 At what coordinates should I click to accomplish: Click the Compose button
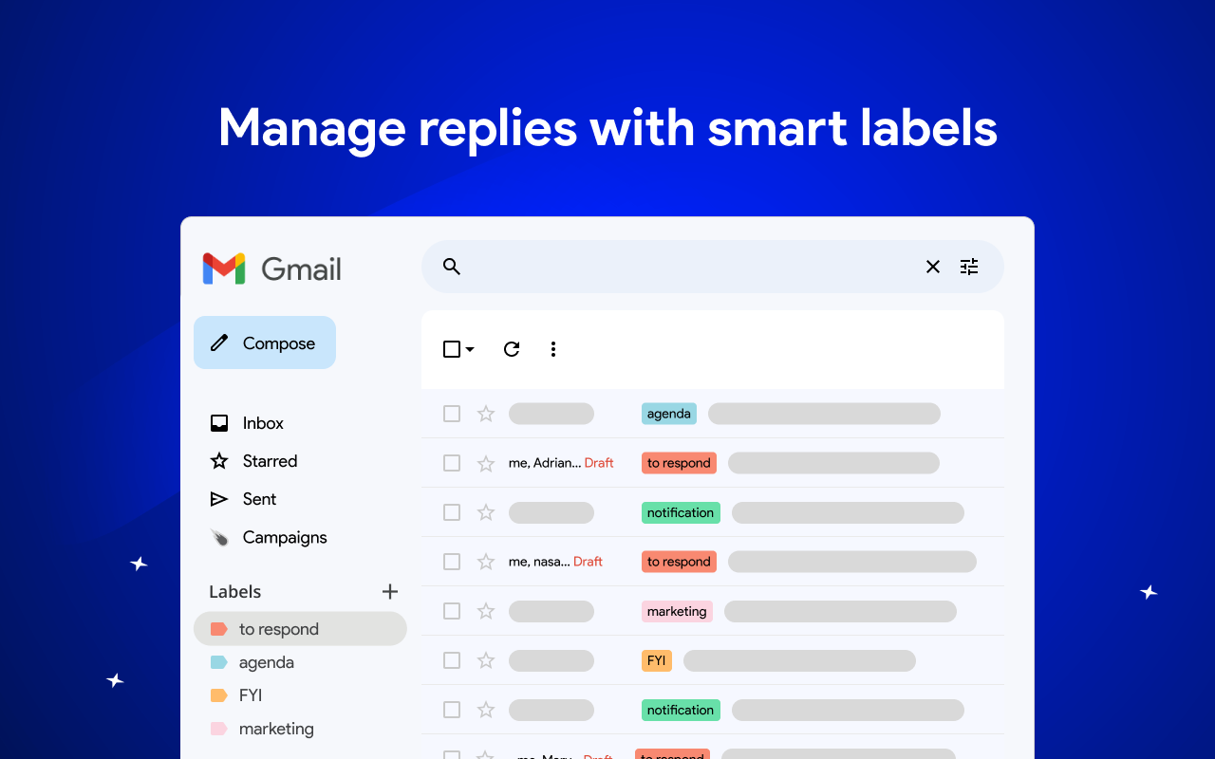point(265,342)
